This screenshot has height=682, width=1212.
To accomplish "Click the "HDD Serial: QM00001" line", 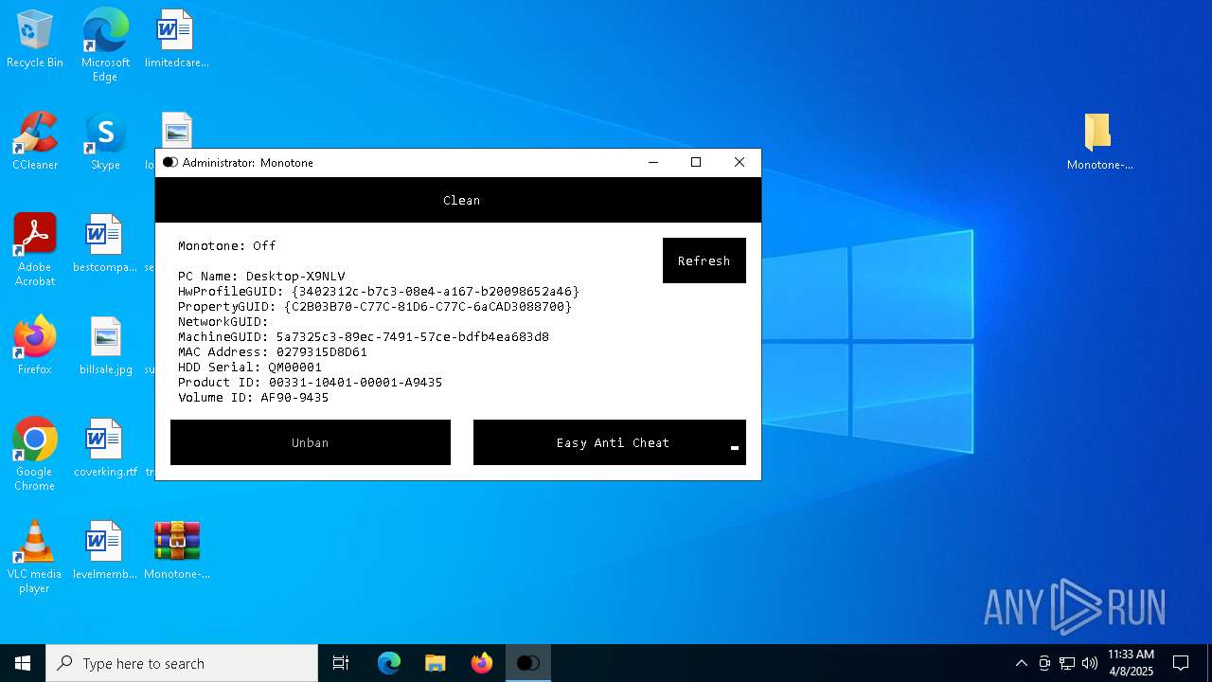I will (250, 368).
